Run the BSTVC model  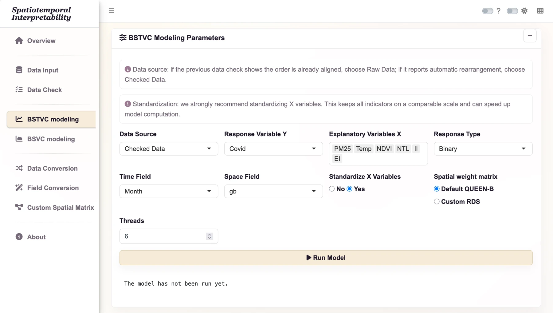[x=326, y=258]
